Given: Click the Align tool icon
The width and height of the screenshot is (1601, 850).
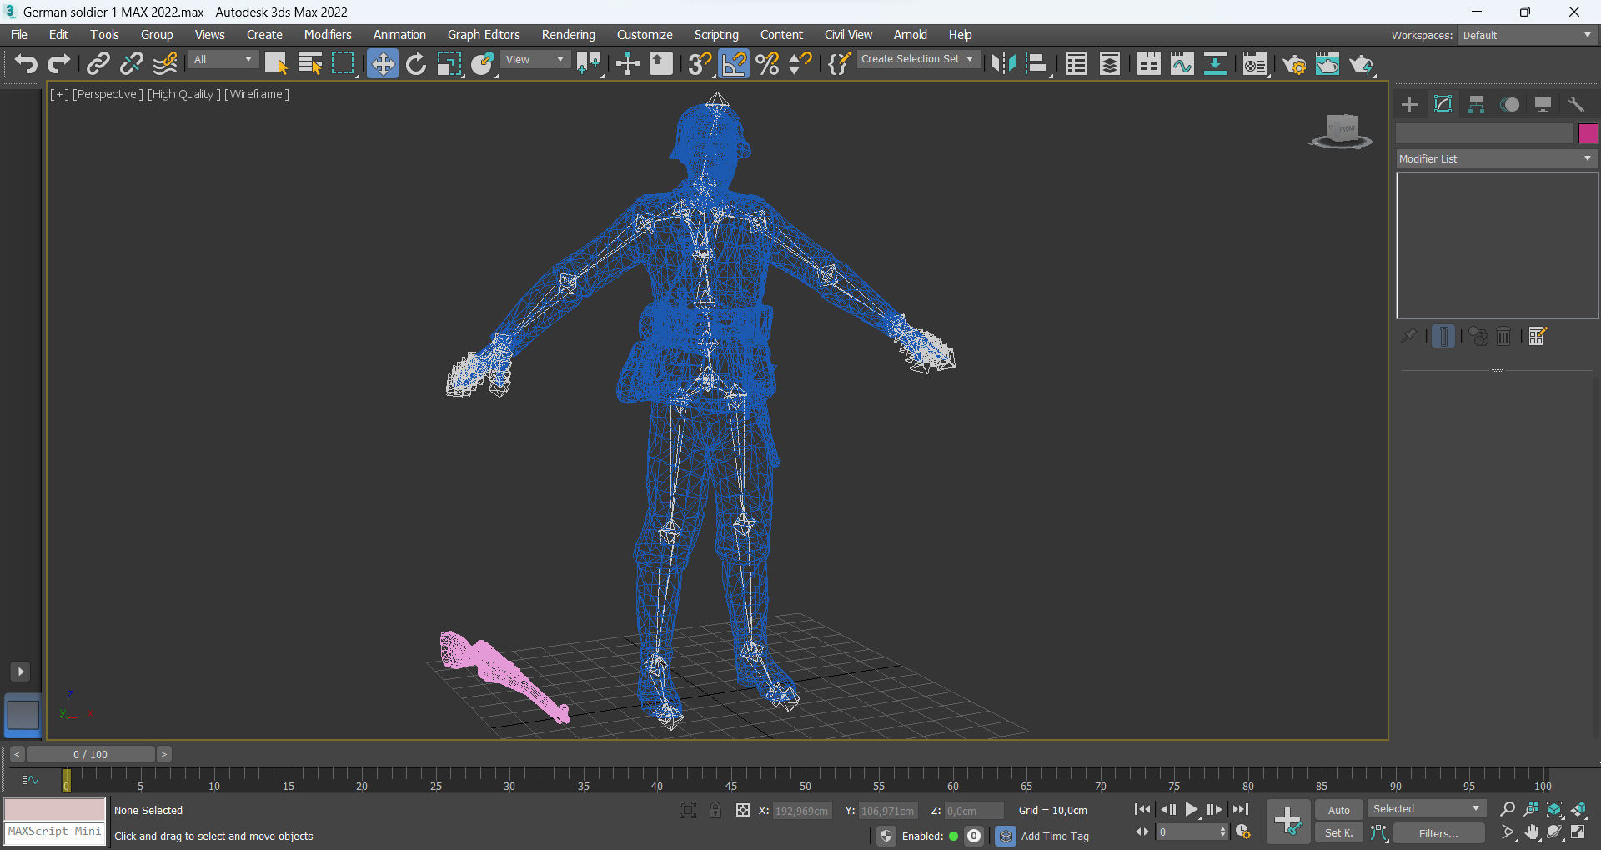Looking at the screenshot, I should pyautogui.click(x=1036, y=63).
